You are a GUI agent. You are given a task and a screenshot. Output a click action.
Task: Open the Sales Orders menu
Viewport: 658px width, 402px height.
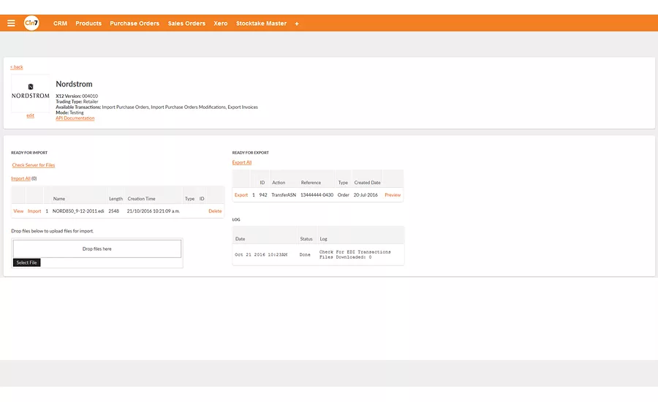[186, 23]
